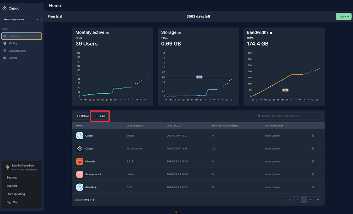Show info tooltip for Bandwidth
Viewport: 353px width, 214px height.
point(271,33)
